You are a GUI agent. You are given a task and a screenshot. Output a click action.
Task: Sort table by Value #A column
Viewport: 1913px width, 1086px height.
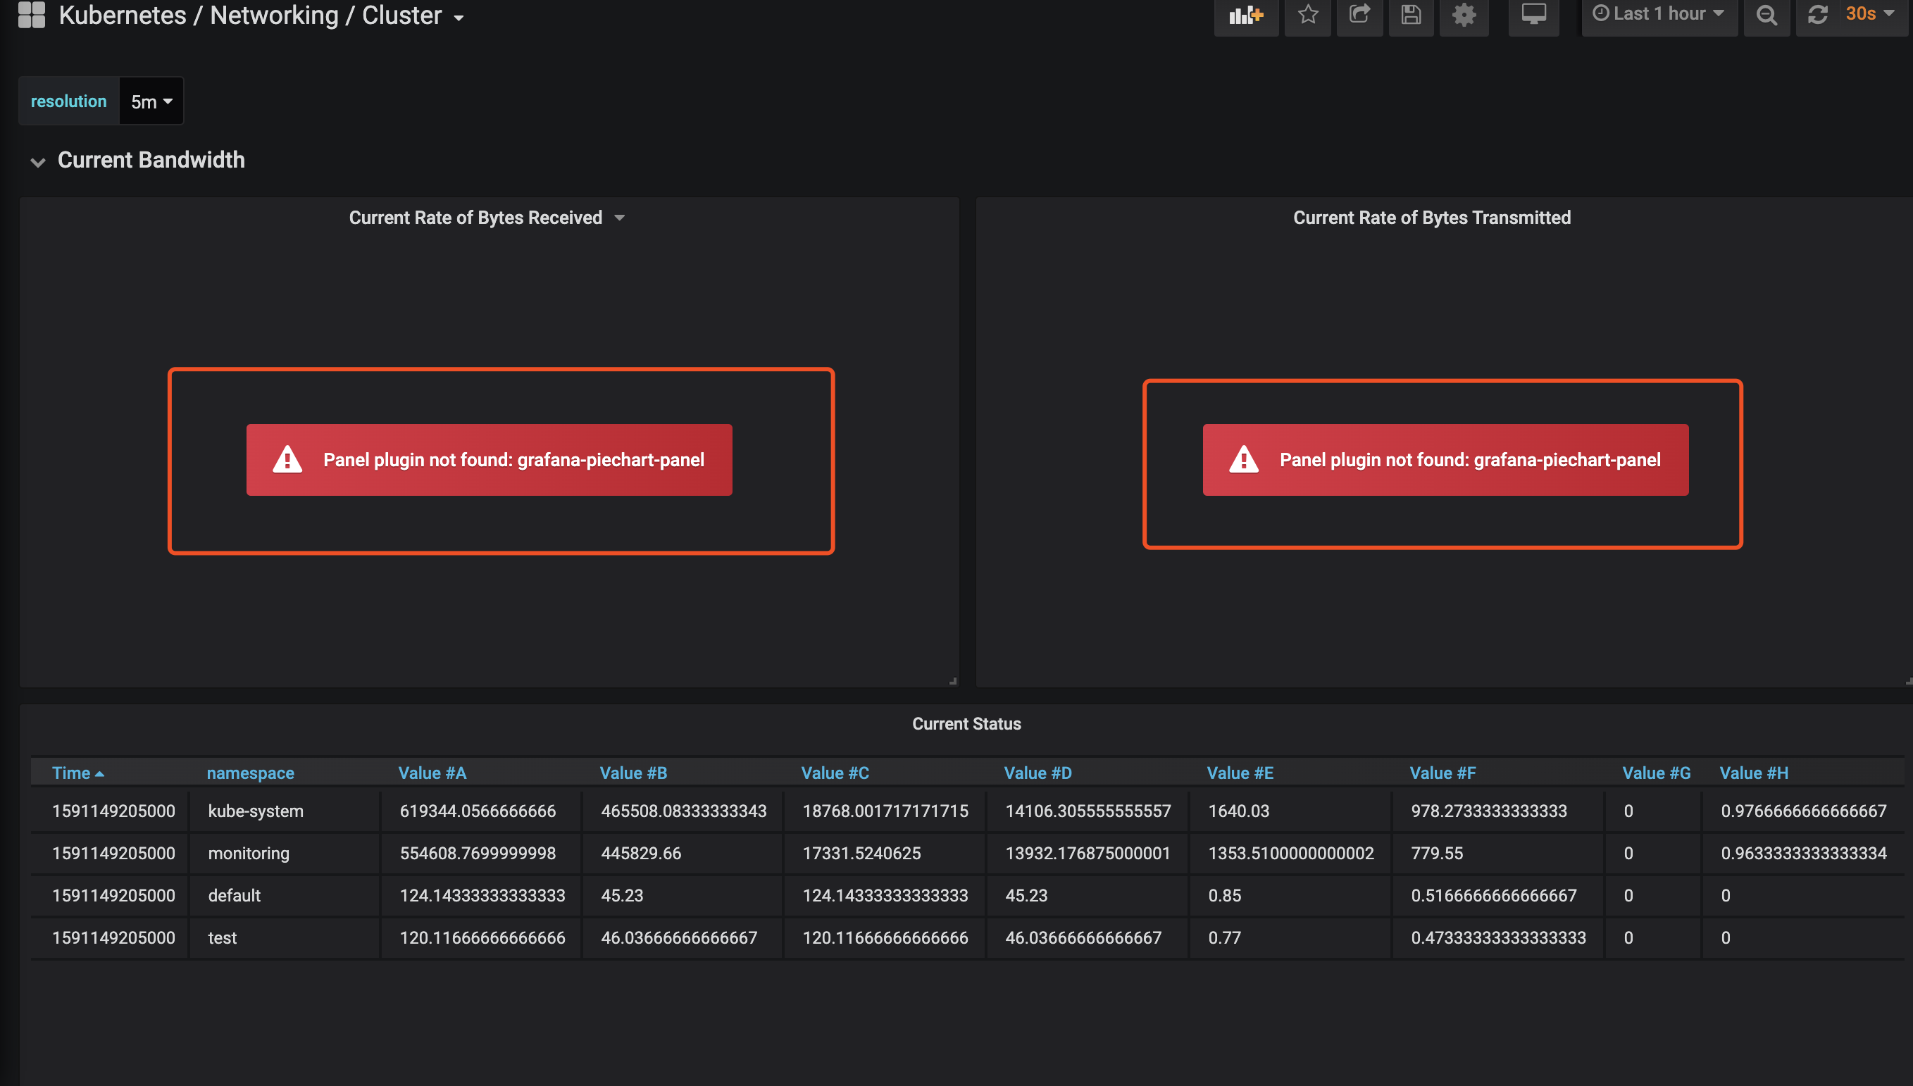tap(432, 773)
